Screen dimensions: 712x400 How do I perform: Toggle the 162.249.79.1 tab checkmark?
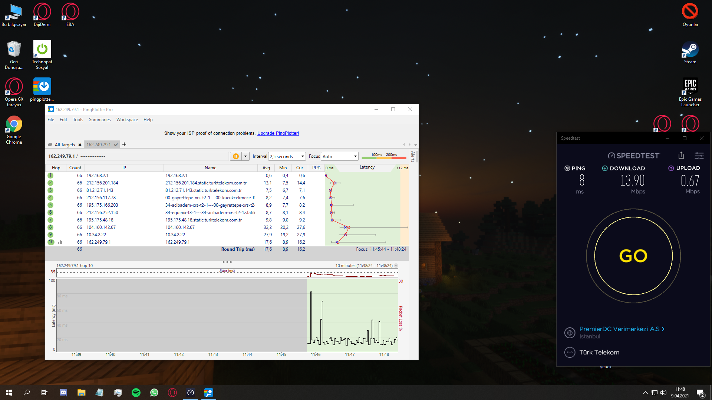point(116,145)
